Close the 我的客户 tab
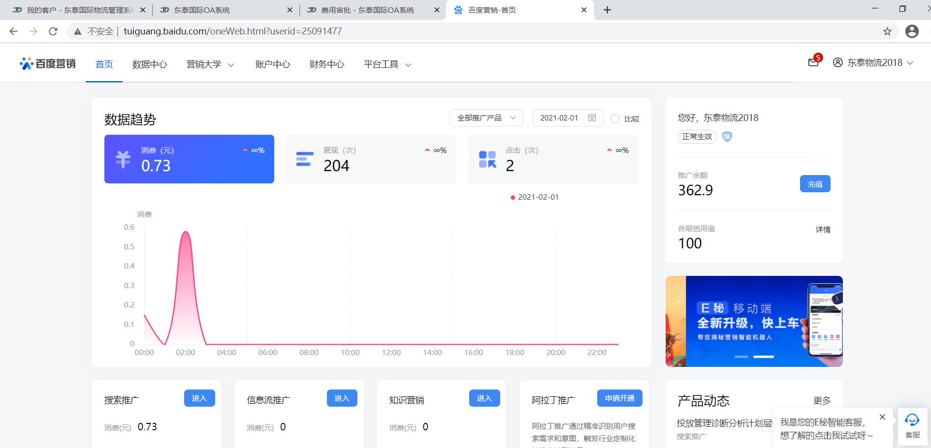This screenshot has width=931, height=448. click(143, 10)
